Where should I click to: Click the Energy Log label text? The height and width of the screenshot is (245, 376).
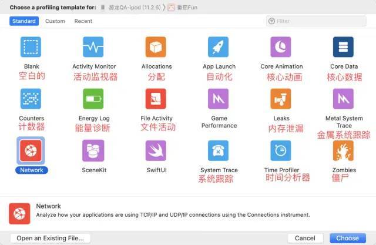(94, 119)
